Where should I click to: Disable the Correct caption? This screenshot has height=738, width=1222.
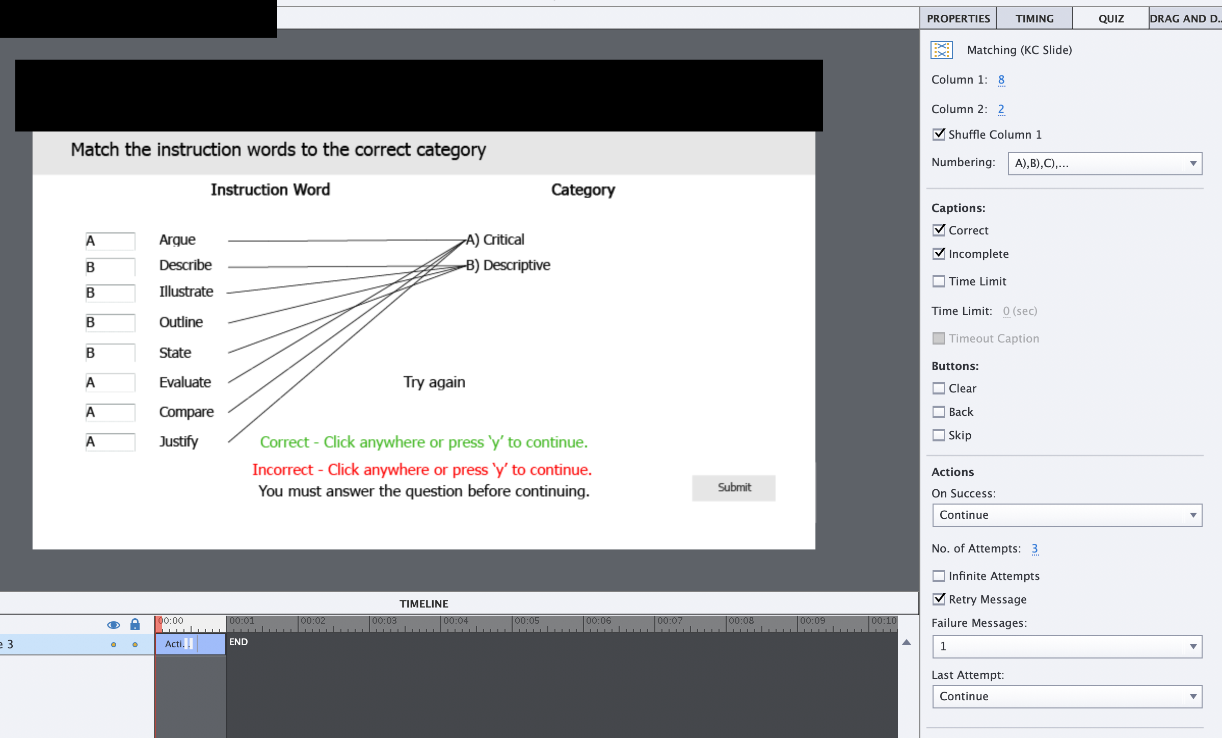pos(939,230)
